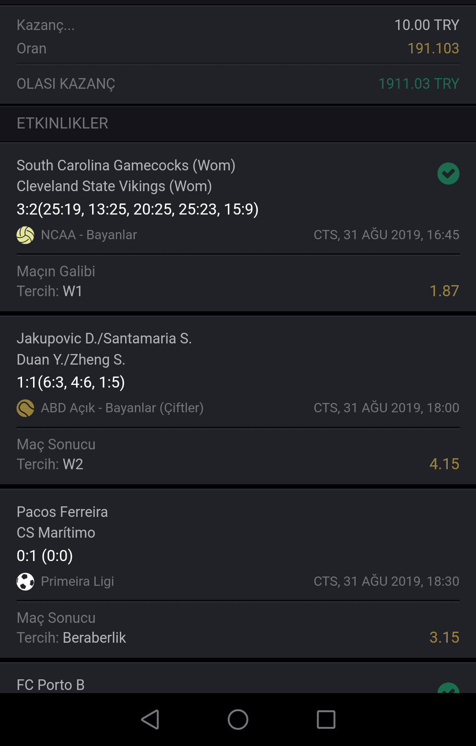Open the South Carolina Gamecocks (Wom) match
The height and width of the screenshot is (746, 476).
[238, 198]
